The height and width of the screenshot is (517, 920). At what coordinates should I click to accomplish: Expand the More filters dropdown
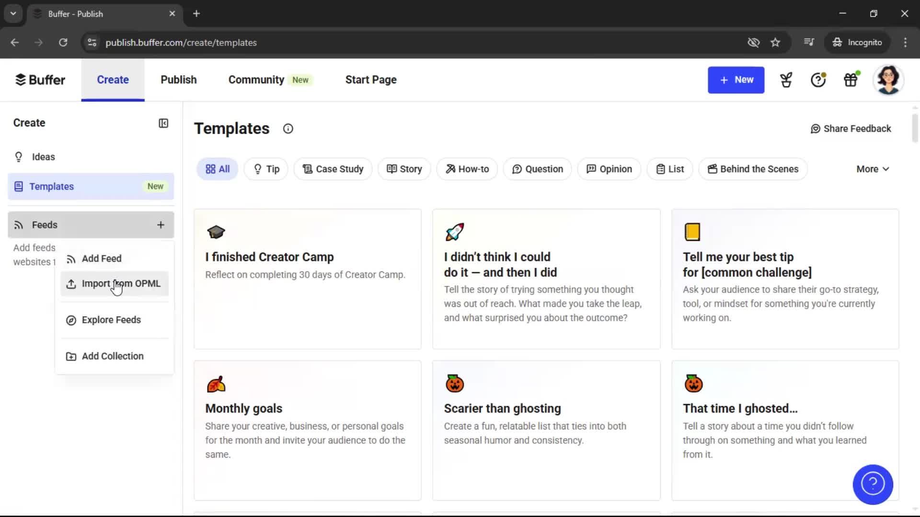(872, 169)
